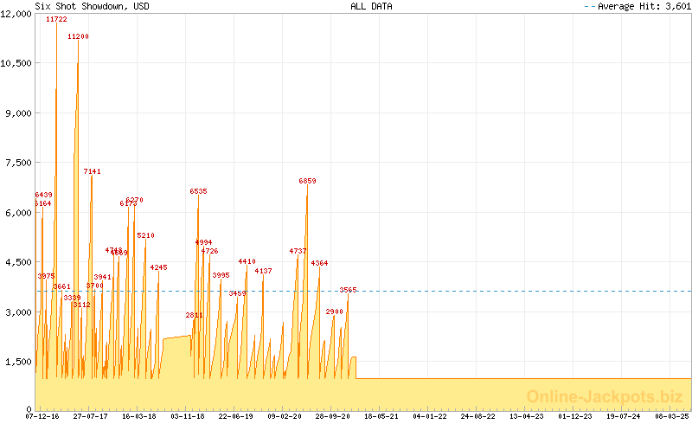Click the 4410 data label

click(247, 261)
